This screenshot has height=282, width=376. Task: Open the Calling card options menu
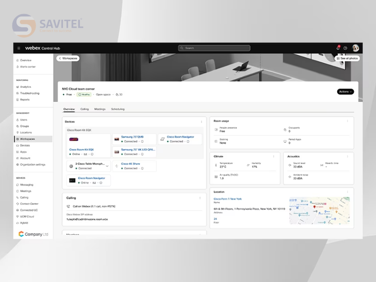(200, 198)
